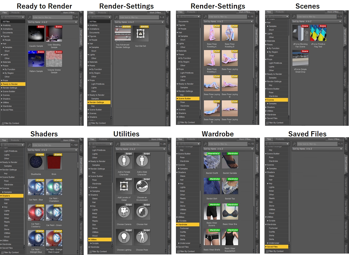The width and height of the screenshot is (349, 255).
Task: Open Content Library side tab in Scenes panel
Action: tap(346, 59)
